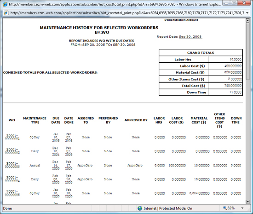
Task: Click the report date 'Sep 30, 2008' link
Action: point(190,37)
